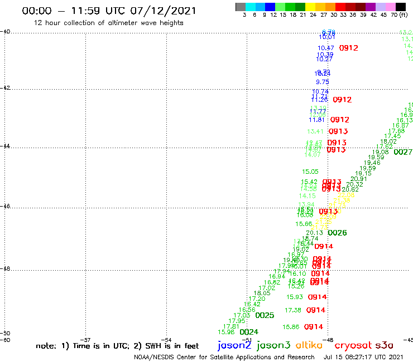The image size is (413, 362).
Task: Click the dark green value 20.91
Action: click(x=359, y=179)
